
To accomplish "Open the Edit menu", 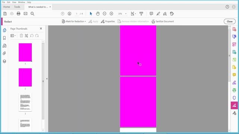I will click(x=9, y=2).
